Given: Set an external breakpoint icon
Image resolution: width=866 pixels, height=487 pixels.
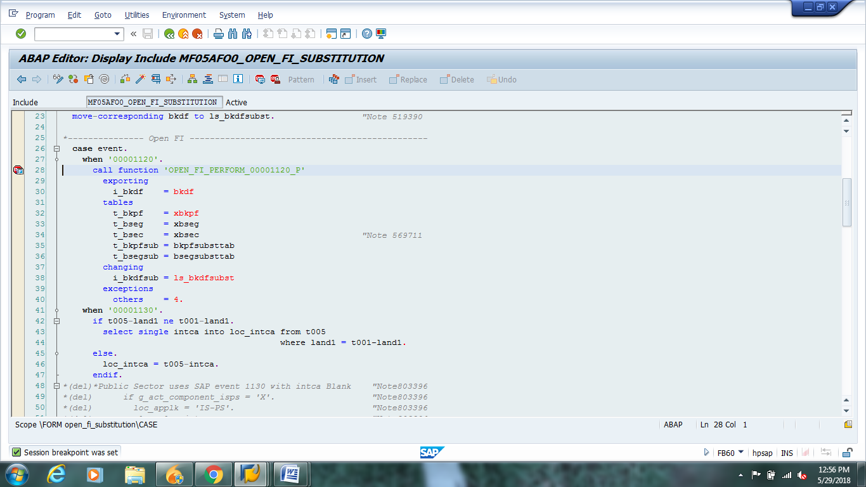Looking at the screenshot, I should point(275,79).
